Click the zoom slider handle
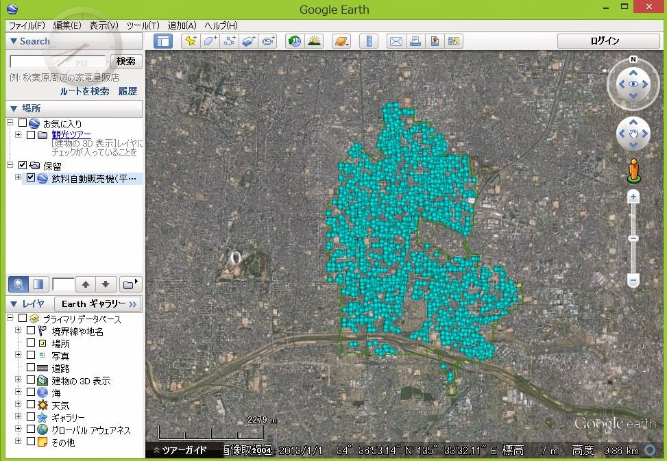 [633, 238]
